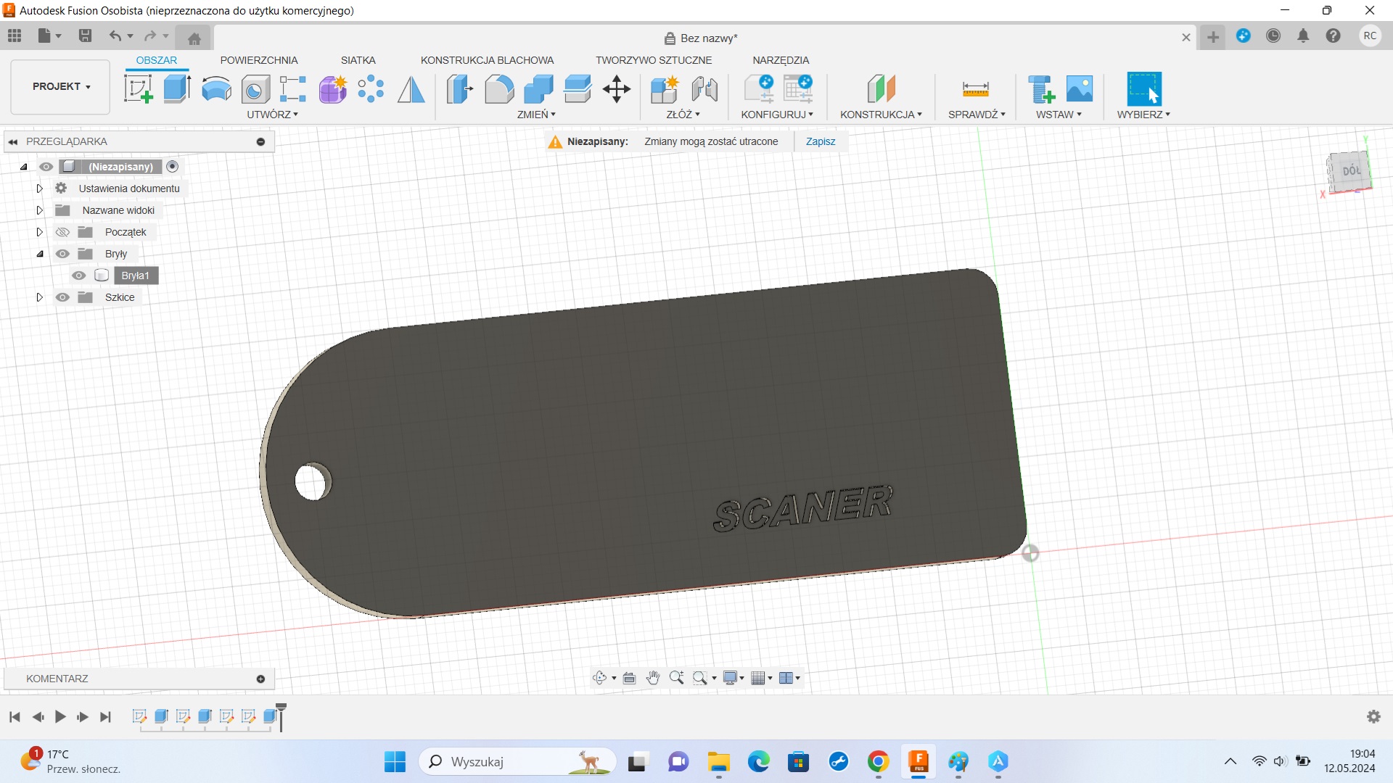Hide the Bryła1 body

coord(78,275)
